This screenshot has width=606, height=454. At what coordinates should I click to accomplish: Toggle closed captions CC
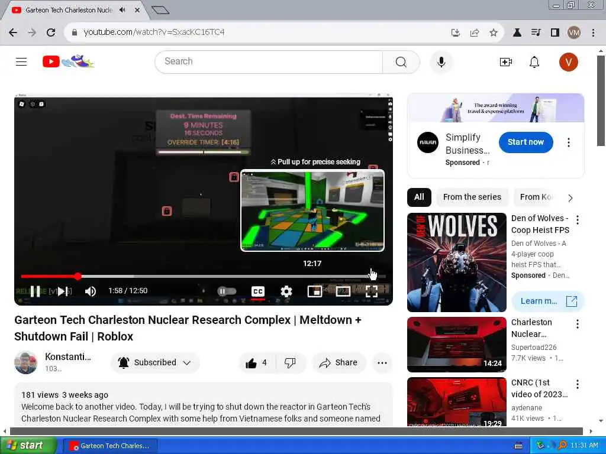coord(258,291)
